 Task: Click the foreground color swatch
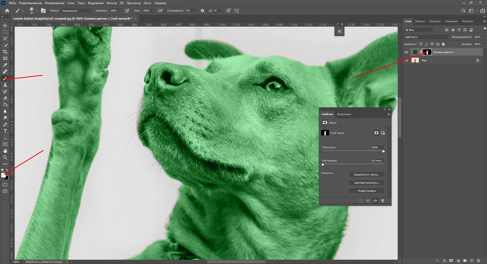coord(3,175)
